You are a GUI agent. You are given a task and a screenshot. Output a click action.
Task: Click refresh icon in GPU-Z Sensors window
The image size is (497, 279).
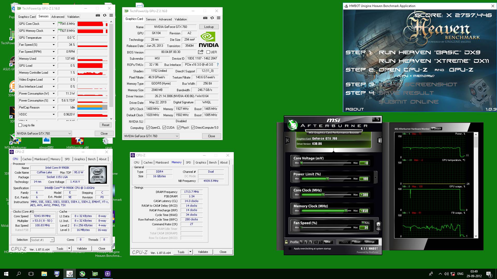coord(105,16)
